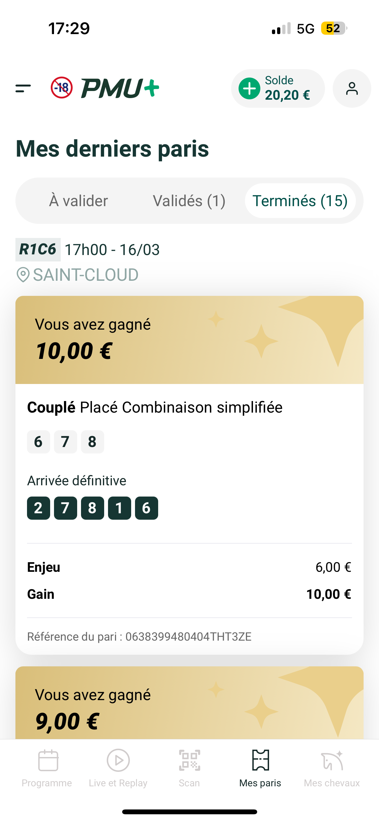379x822 pixels.
Task: Open the user profile icon
Action: tap(352, 88)
